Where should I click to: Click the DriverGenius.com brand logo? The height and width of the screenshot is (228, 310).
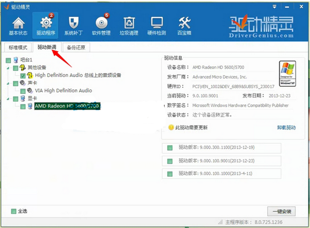tap(261, 26)
